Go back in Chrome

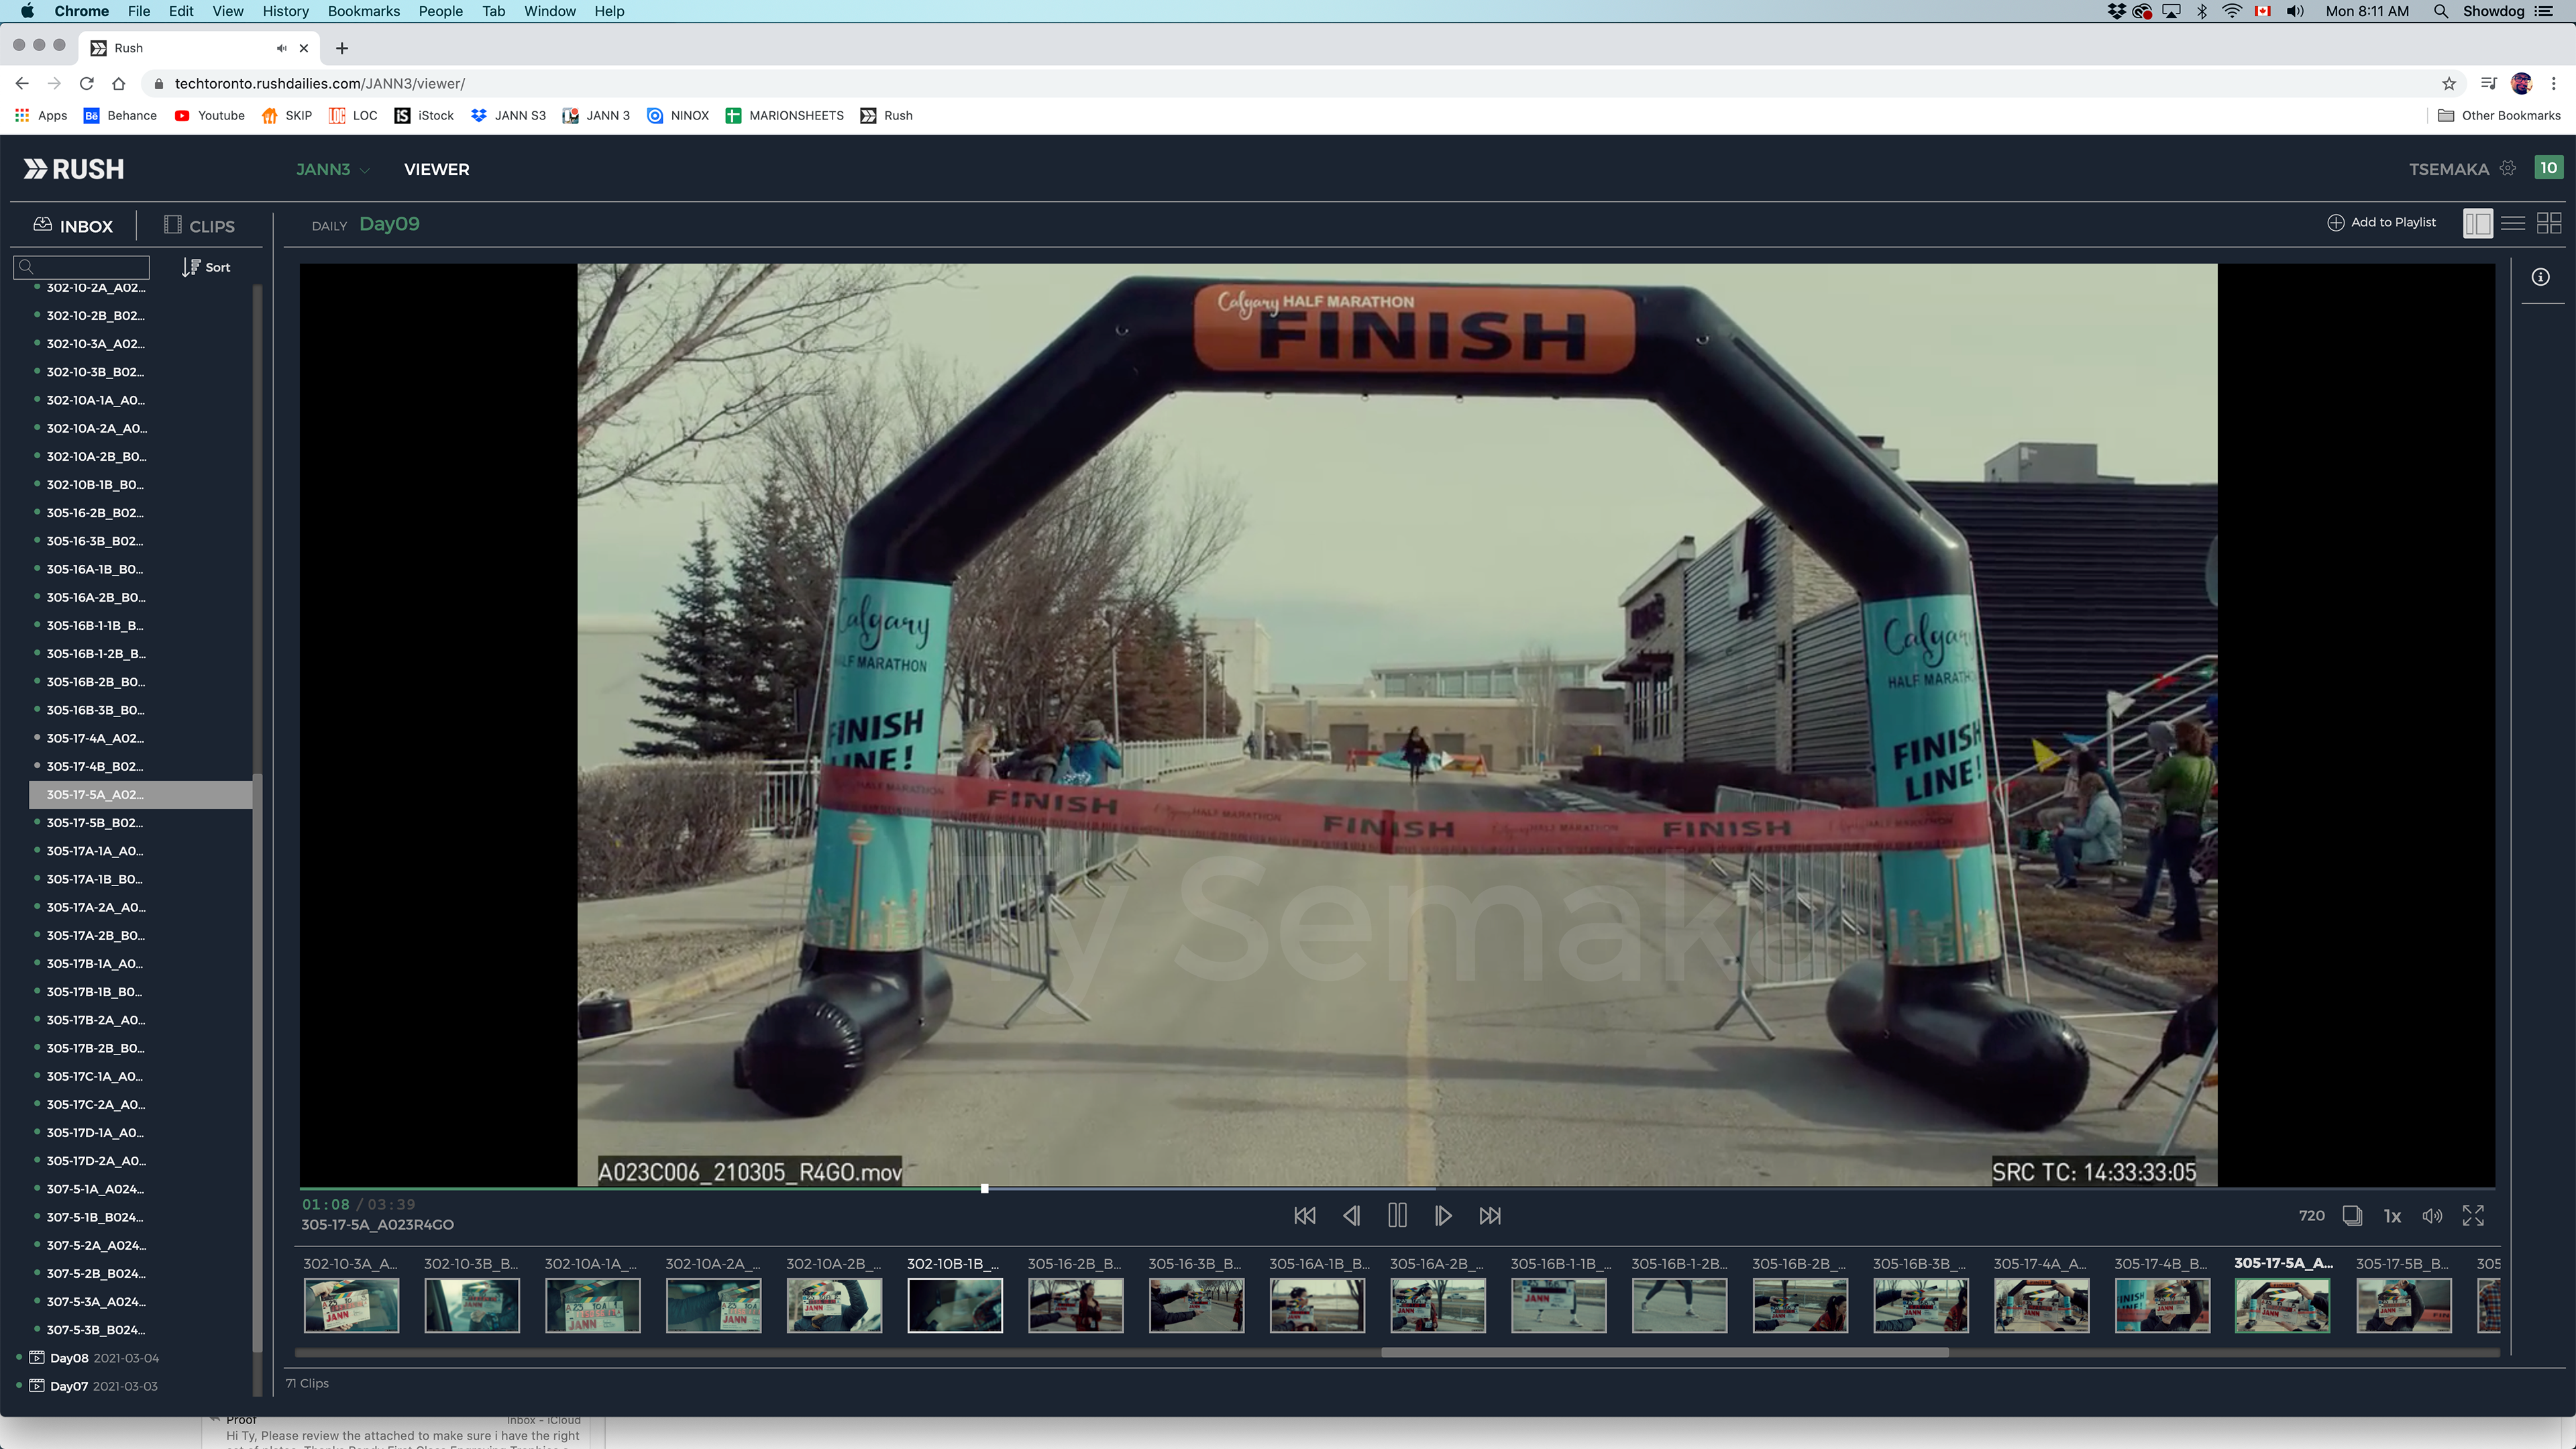click(x=22, y=83)
